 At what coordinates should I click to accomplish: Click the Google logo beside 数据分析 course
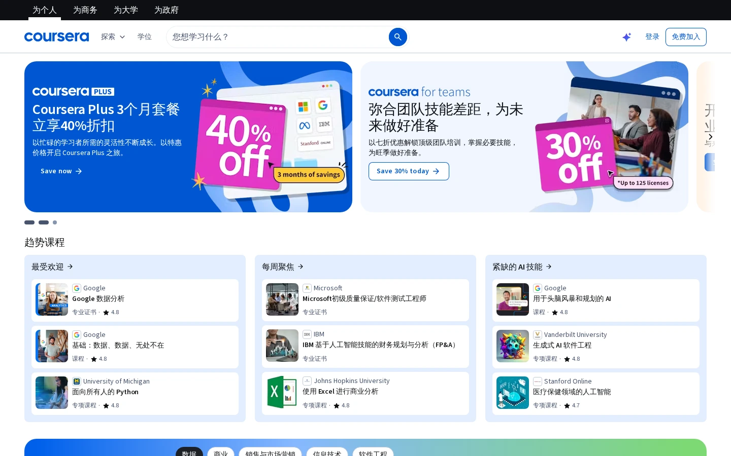point(77,288)
